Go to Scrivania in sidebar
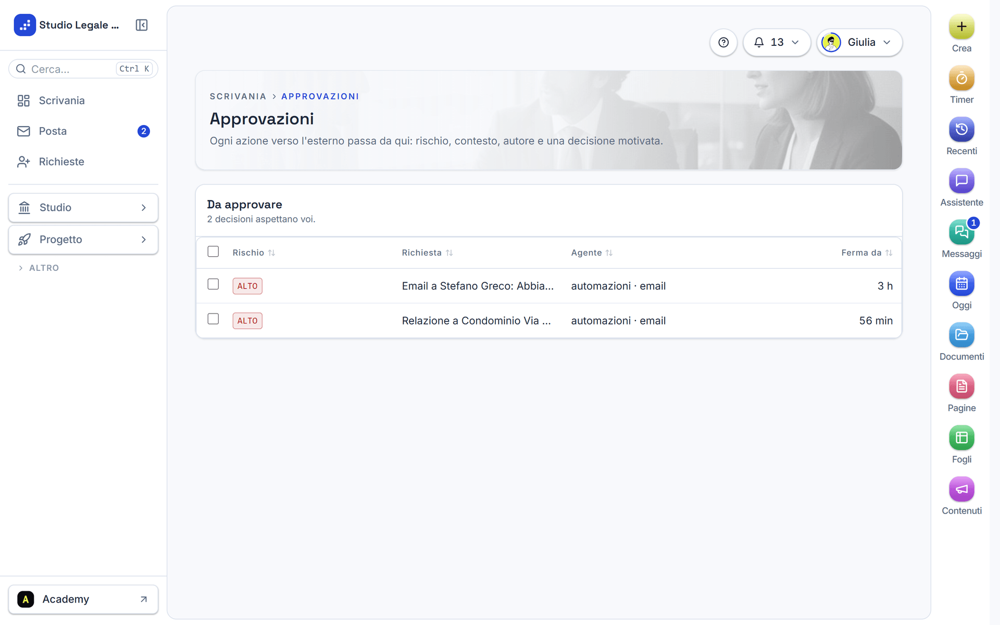This screenshot has height=625, width=1000. click(83, 101)
